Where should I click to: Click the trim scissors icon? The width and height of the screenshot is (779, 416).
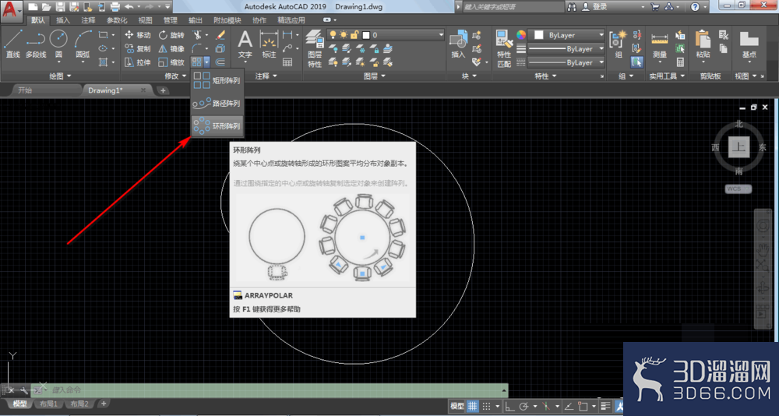point(197,35)
